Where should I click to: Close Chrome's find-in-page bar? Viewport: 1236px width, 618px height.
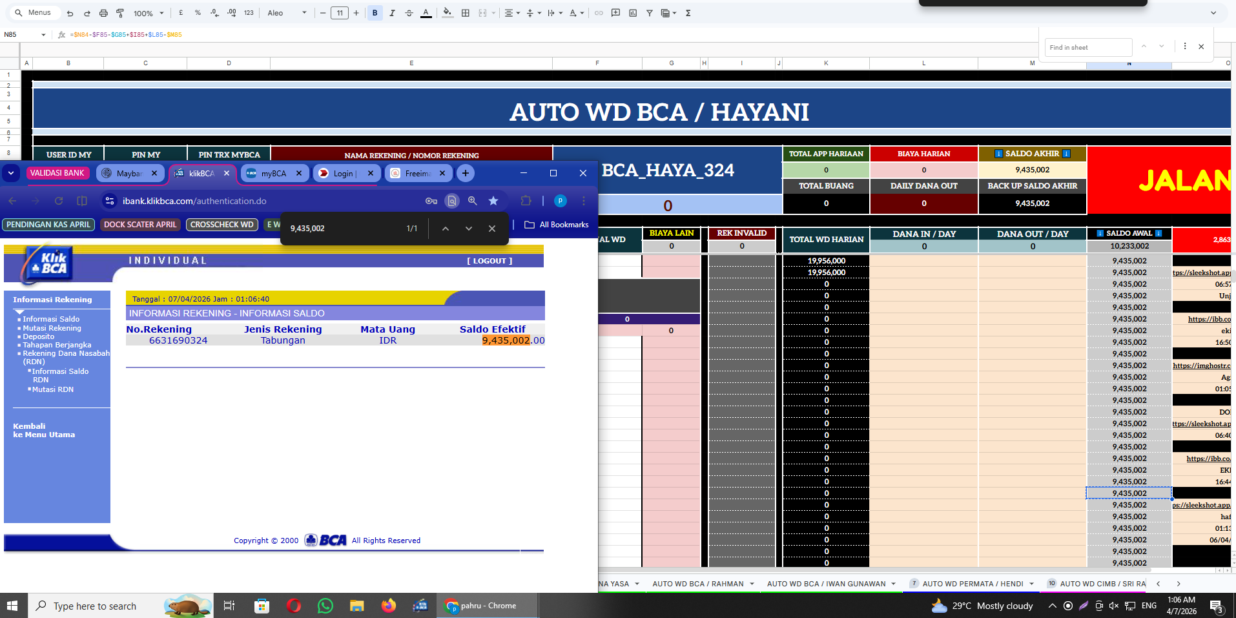point(492,229)
